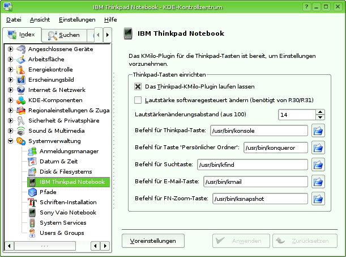This screenshot has height=257, width=346.
Task: Open the Hilfe menu
Action: point(110,20)
